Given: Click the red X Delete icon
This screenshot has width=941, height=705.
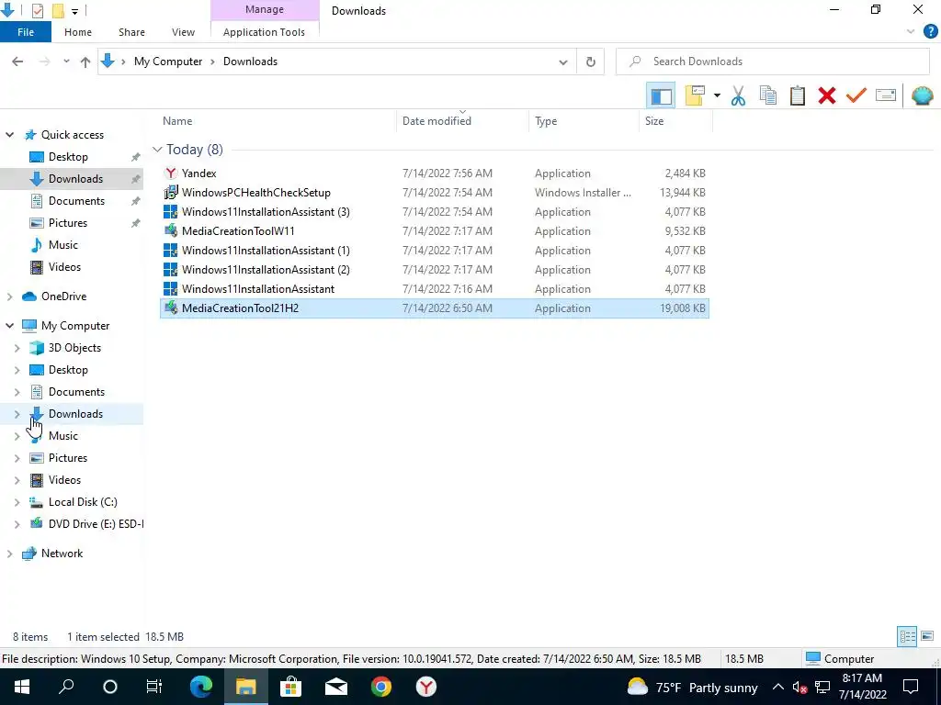Looking at the screenshot, I should point(826,95).
